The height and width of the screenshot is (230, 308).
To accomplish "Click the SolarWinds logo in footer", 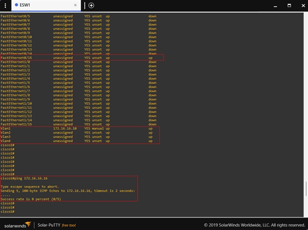I will pyautogui.click(x=17, y=225).
